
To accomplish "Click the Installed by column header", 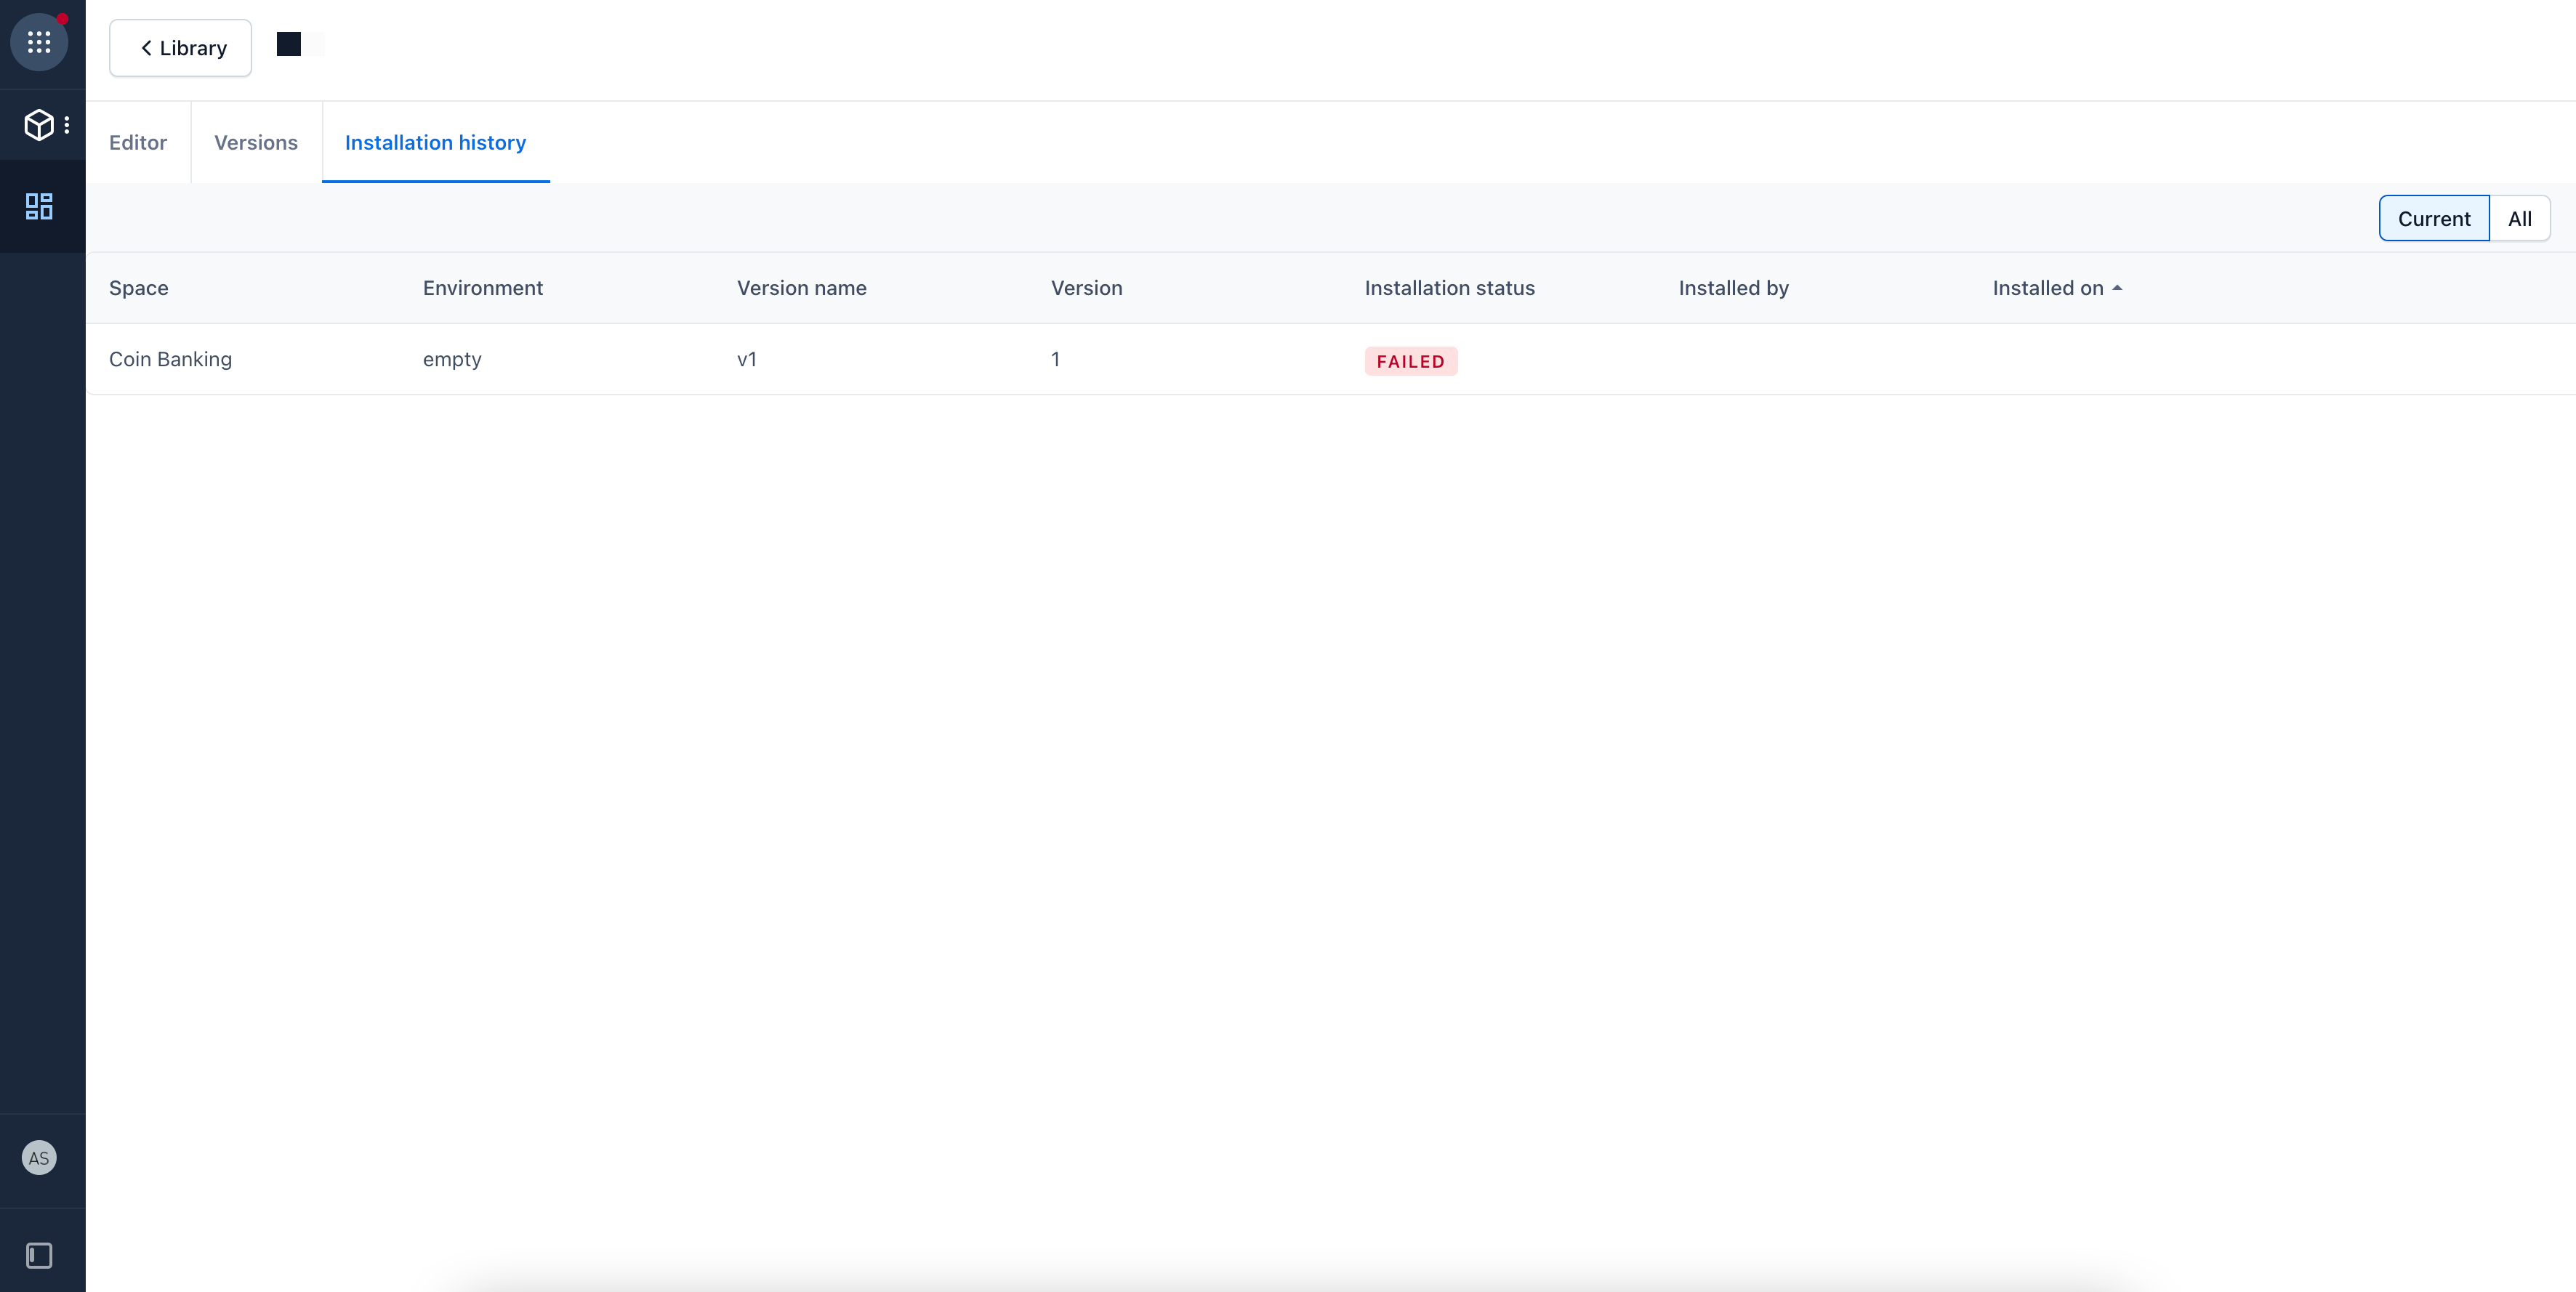I will click(1733, 288).
